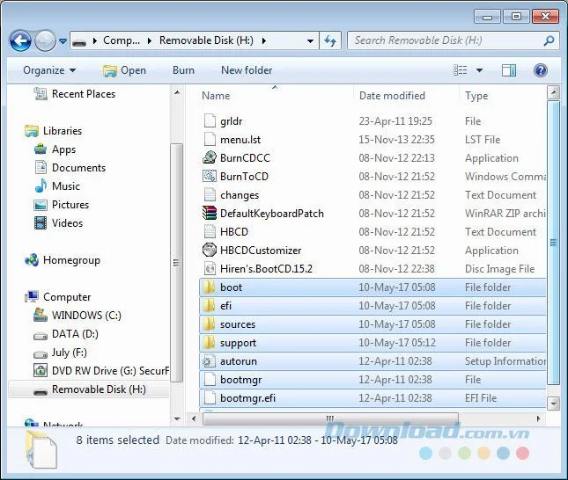Image resolution: width=568 pixels, height=480 pixels.
Task: Select Removable Disk (H:) in sidebar
Action: pyautogui.click(x=90, y=389)
